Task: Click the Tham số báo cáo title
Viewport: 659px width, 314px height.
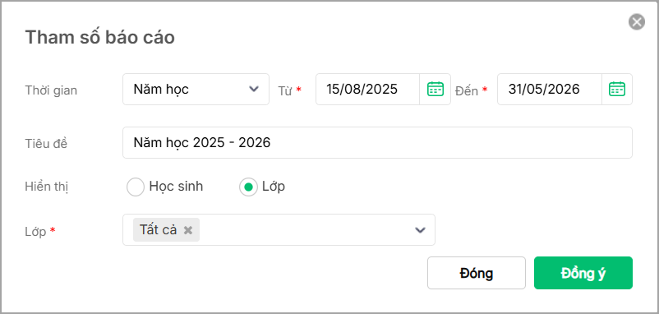Action: tap(100, 38)
